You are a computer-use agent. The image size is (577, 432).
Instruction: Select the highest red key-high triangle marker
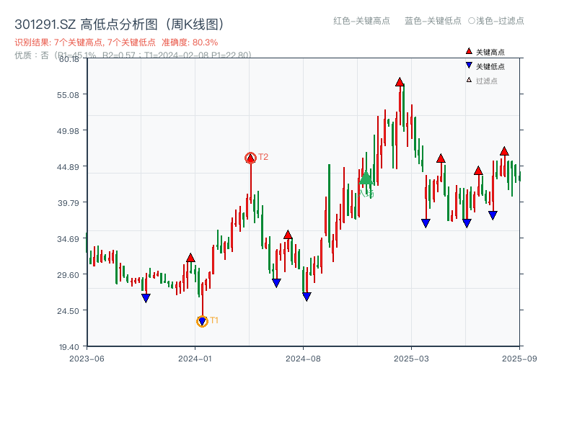click(x=400, y=81)
